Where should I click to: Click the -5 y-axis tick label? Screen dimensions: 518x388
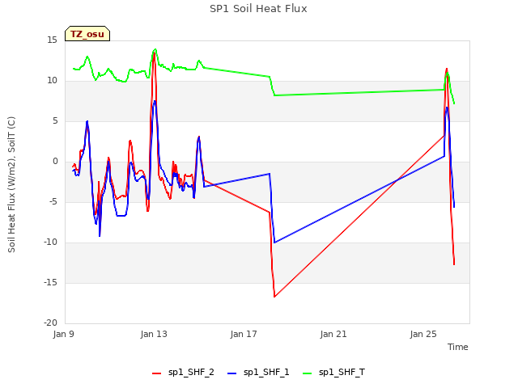click(53, 202)
